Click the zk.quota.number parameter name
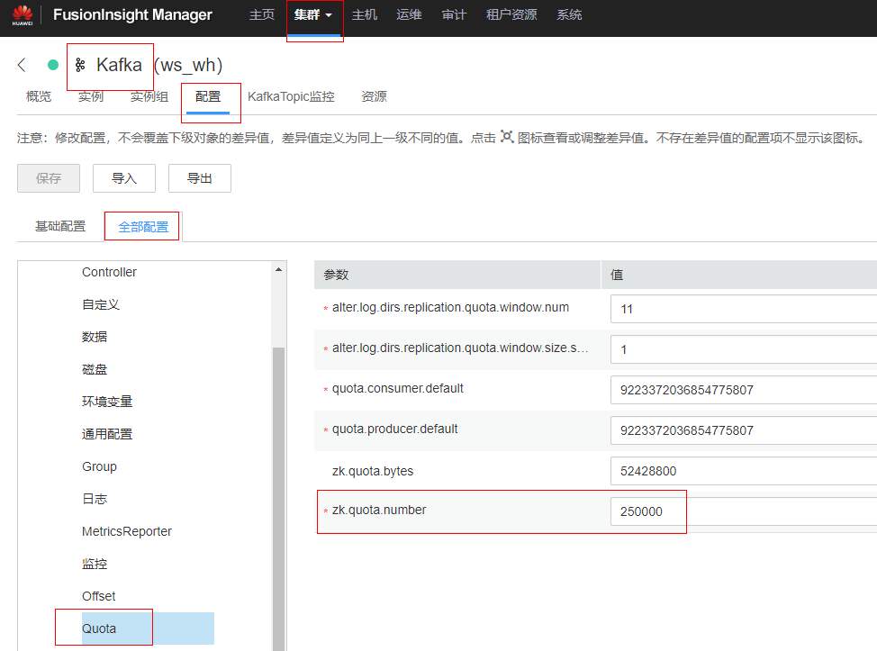 (379, 510)
